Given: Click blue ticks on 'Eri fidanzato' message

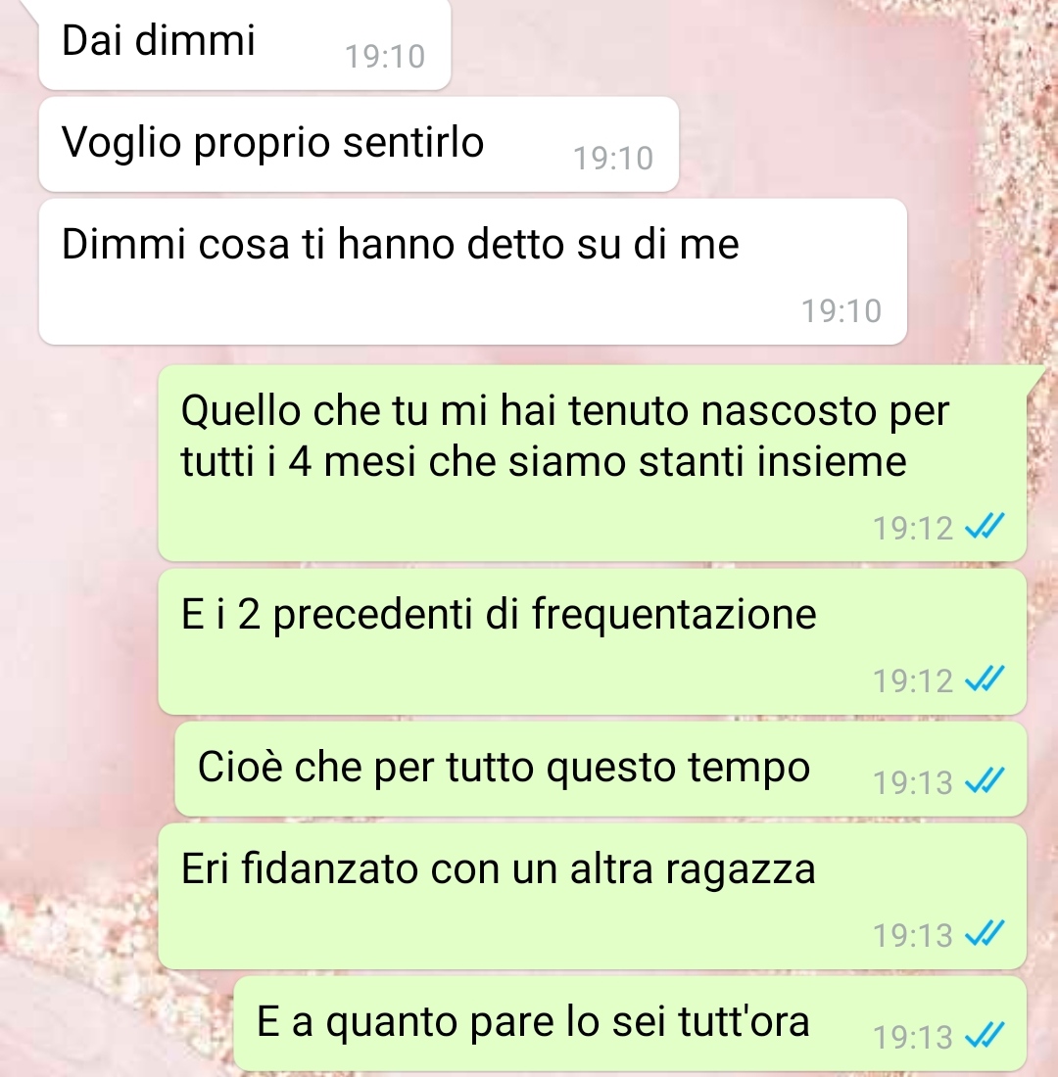Looking at the screenshot, I should (x=986, y=934).
